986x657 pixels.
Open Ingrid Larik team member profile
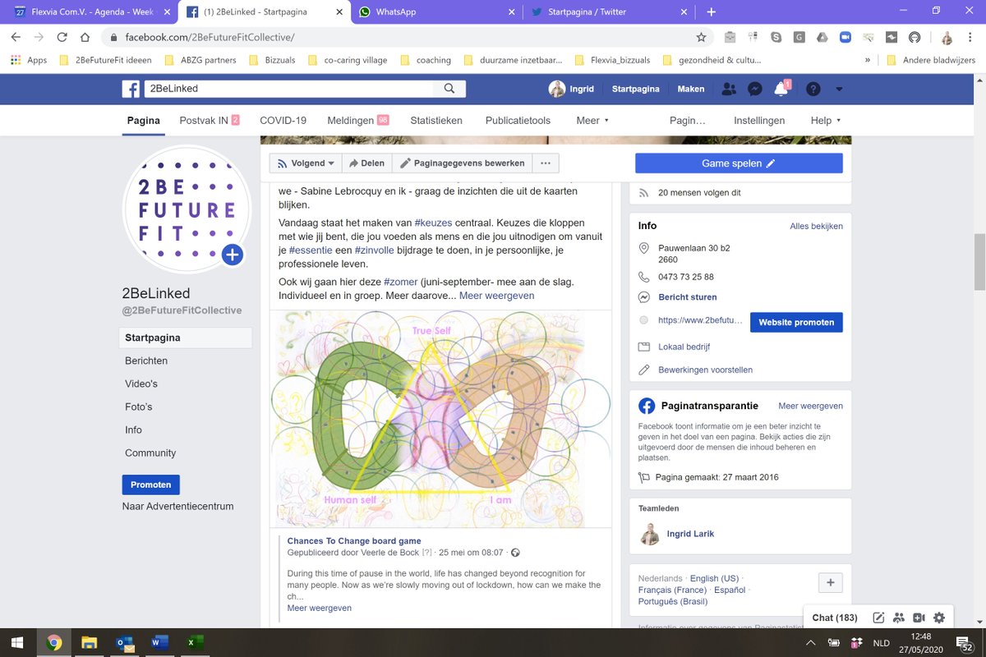(690, 534)
